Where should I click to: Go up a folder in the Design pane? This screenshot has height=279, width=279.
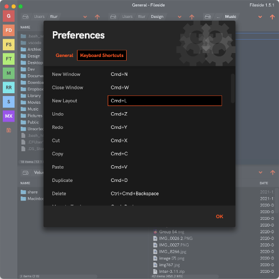click(192, 17)
